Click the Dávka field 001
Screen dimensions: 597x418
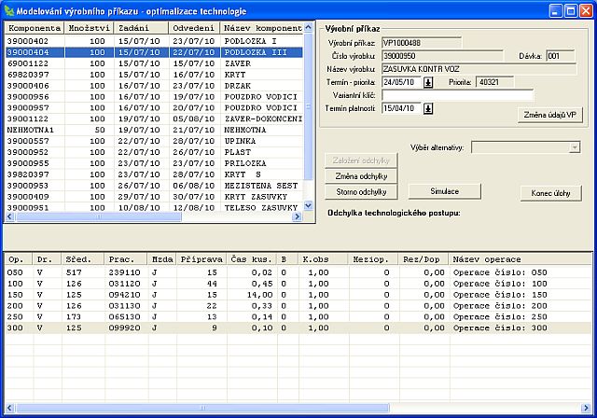click(560, 56)
